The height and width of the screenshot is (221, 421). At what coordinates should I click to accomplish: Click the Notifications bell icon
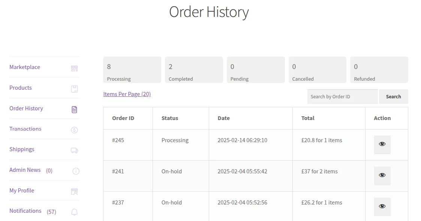pos(74,212)
